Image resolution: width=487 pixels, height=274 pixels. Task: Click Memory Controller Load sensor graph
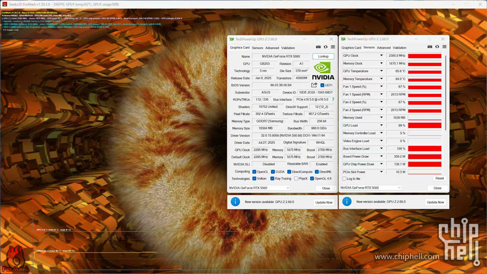click(x=424, y=133)
